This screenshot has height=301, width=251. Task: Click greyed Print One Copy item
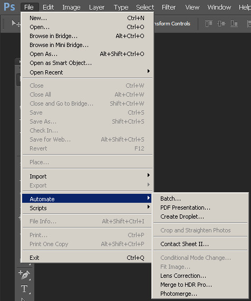[87, 244]
